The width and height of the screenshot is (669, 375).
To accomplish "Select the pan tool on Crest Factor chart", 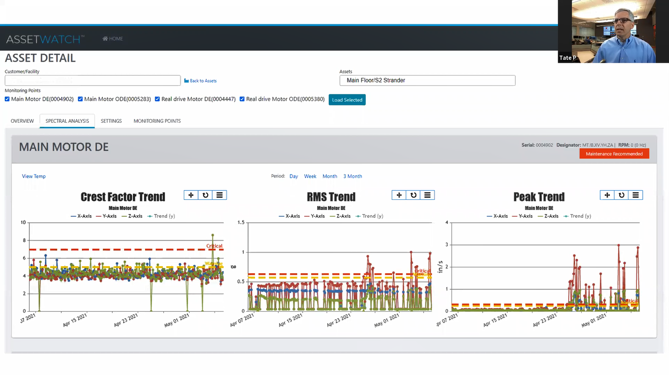I will pos(191,194).
